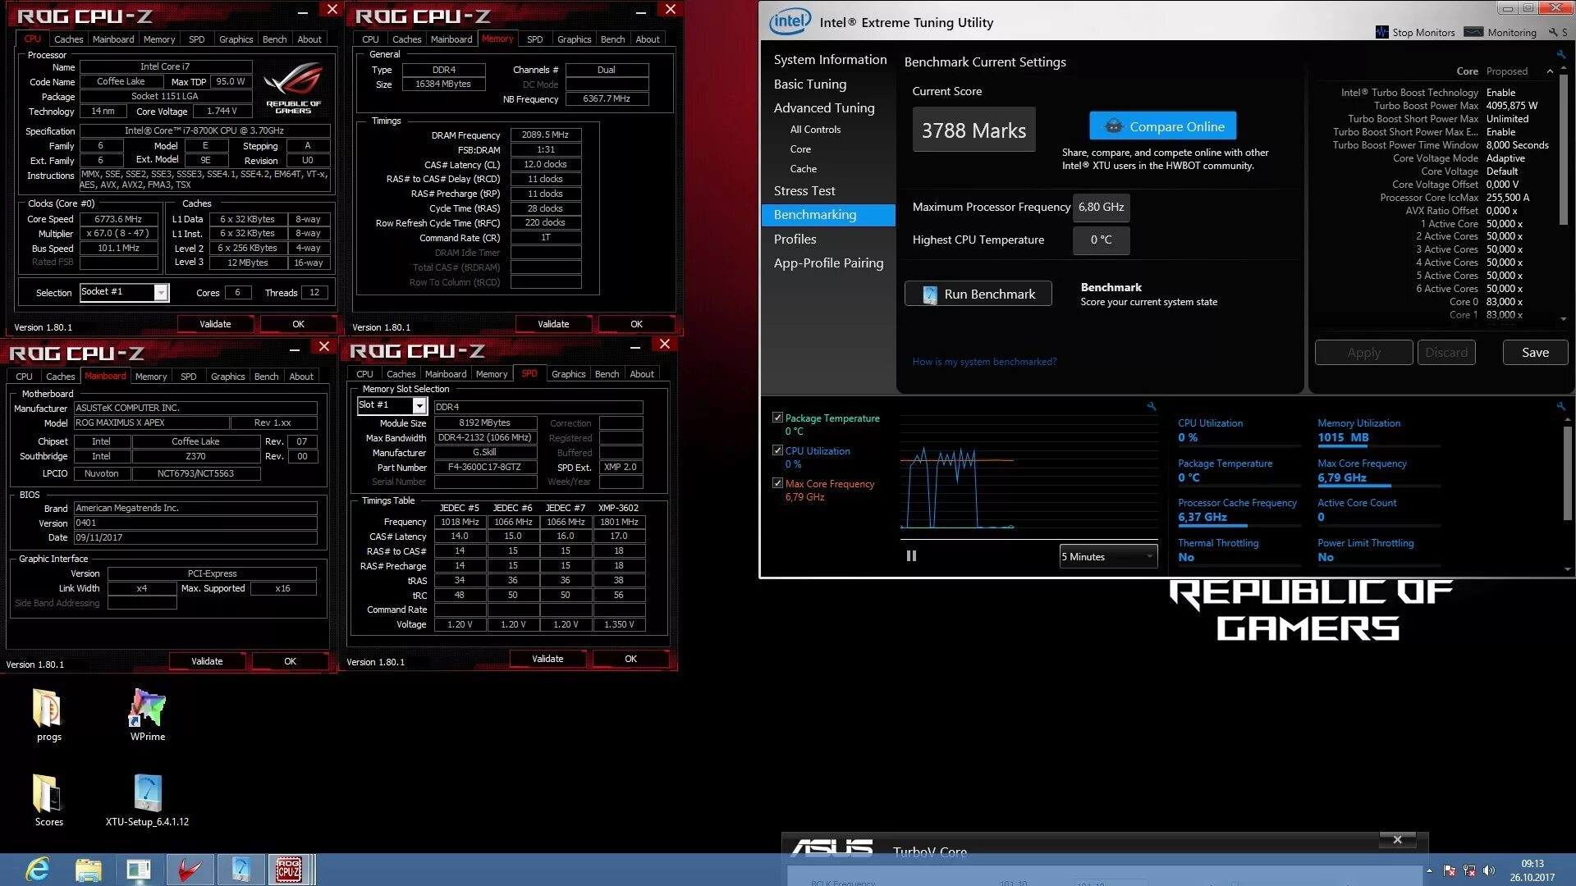Open Stress Test in XTU sidebar

[x=804, y=190]
